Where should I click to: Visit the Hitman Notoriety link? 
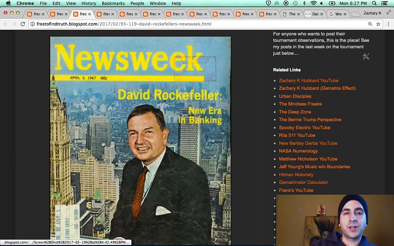pyautogui.click(x=296, y=175)
